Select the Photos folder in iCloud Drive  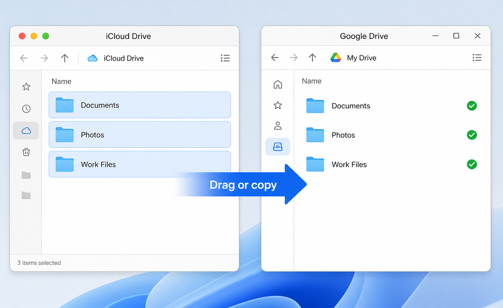click(x=140, y=135)
